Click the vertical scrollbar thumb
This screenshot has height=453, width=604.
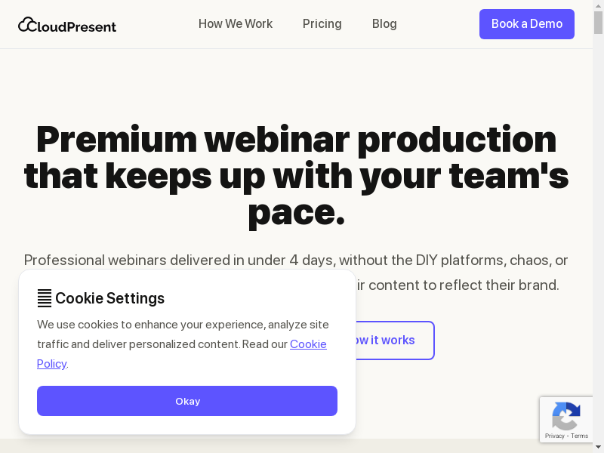[x=599, y=23]
